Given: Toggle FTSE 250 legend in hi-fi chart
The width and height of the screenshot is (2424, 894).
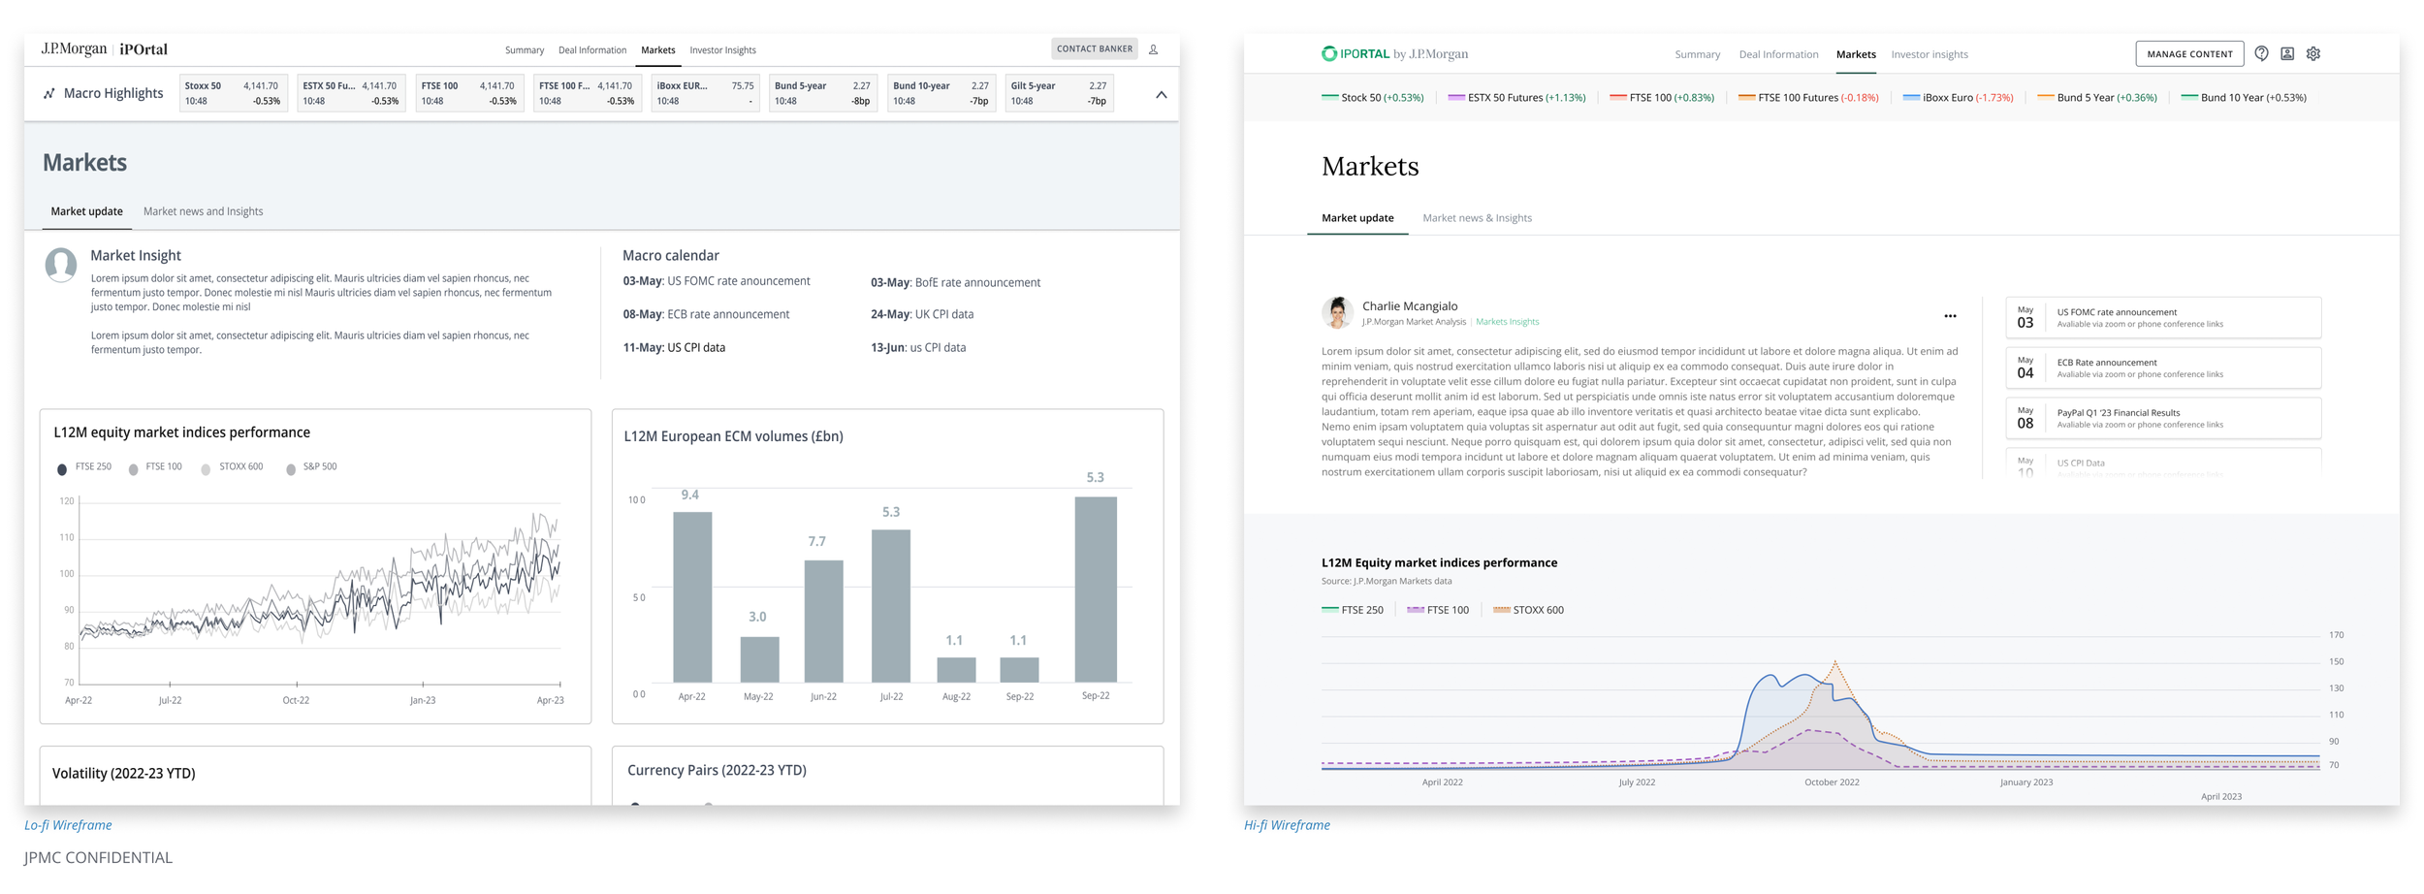Looking at the screenshot, I should coord(1352,610).
